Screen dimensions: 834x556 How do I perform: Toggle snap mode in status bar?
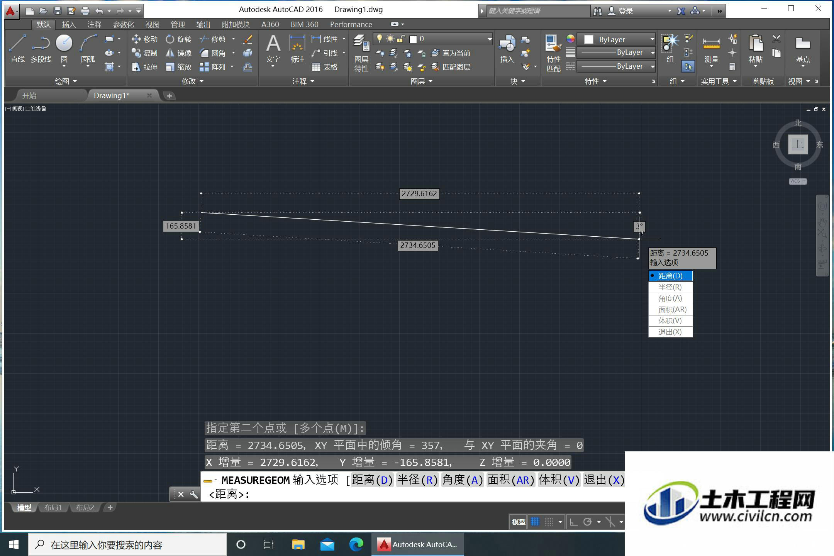click(549, 522)
